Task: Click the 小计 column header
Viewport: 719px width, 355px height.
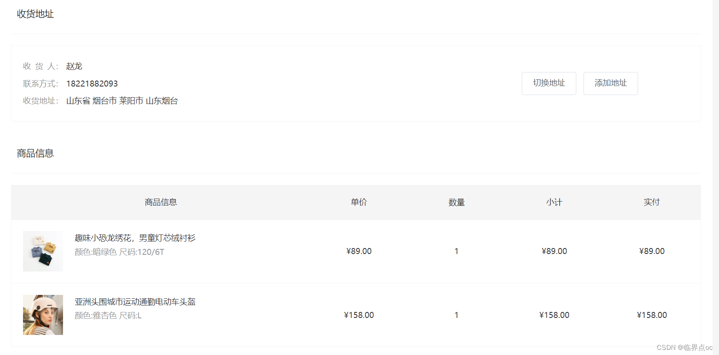Action: click(x=554, y=202)
